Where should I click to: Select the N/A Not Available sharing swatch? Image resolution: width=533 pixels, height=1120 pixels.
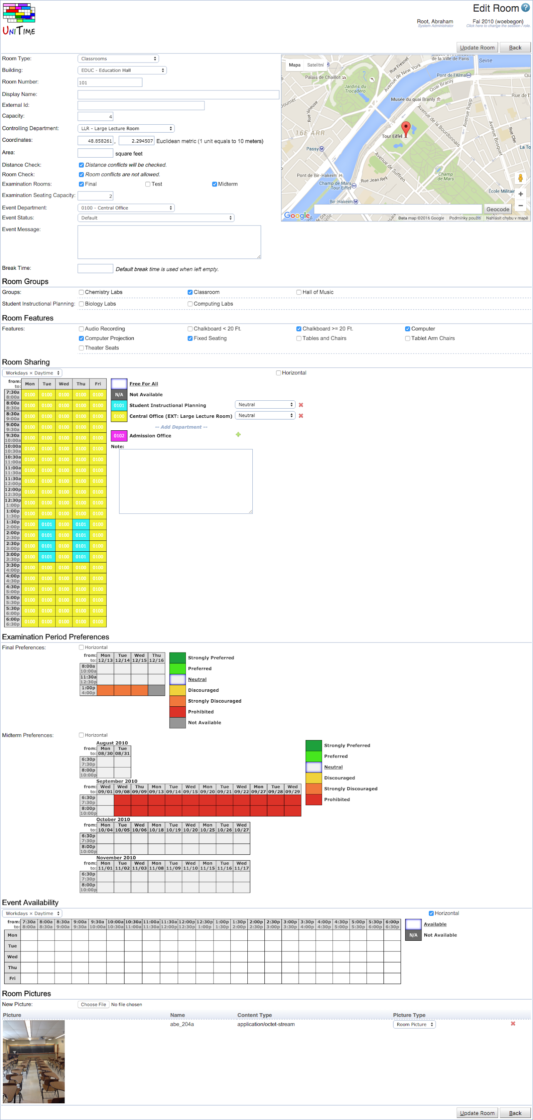[x=119, y=394]
